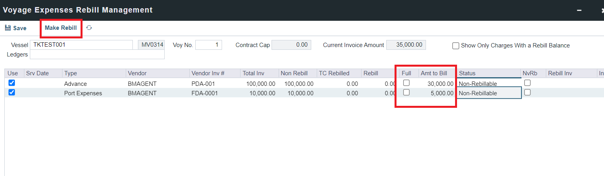Check NvRb box in Port Expenses row
604x176 pixels.
click(x=527, y=92)
